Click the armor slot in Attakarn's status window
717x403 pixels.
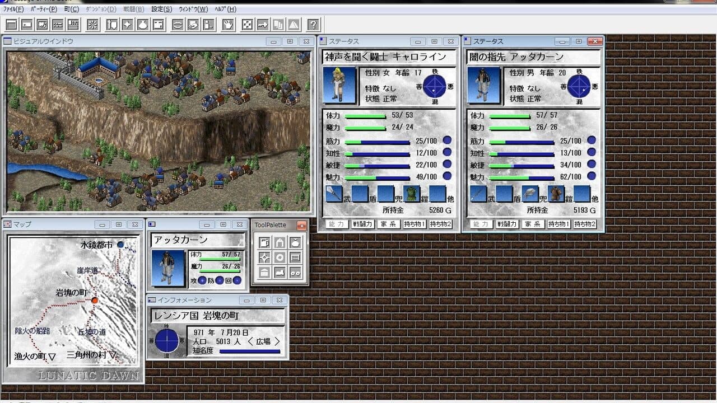556,194
